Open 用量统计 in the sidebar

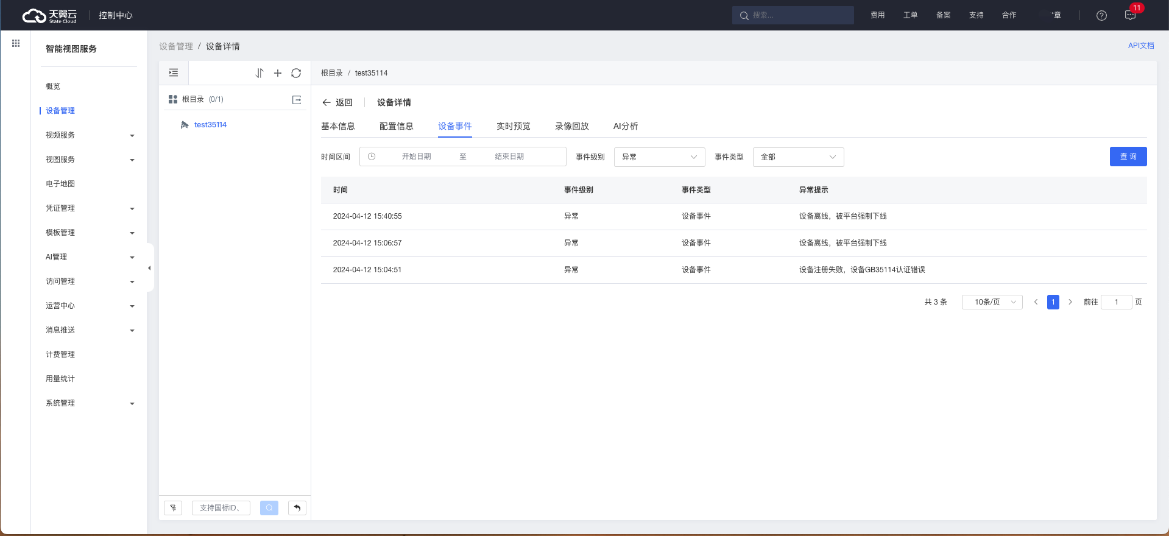click(x=60, y=379)
